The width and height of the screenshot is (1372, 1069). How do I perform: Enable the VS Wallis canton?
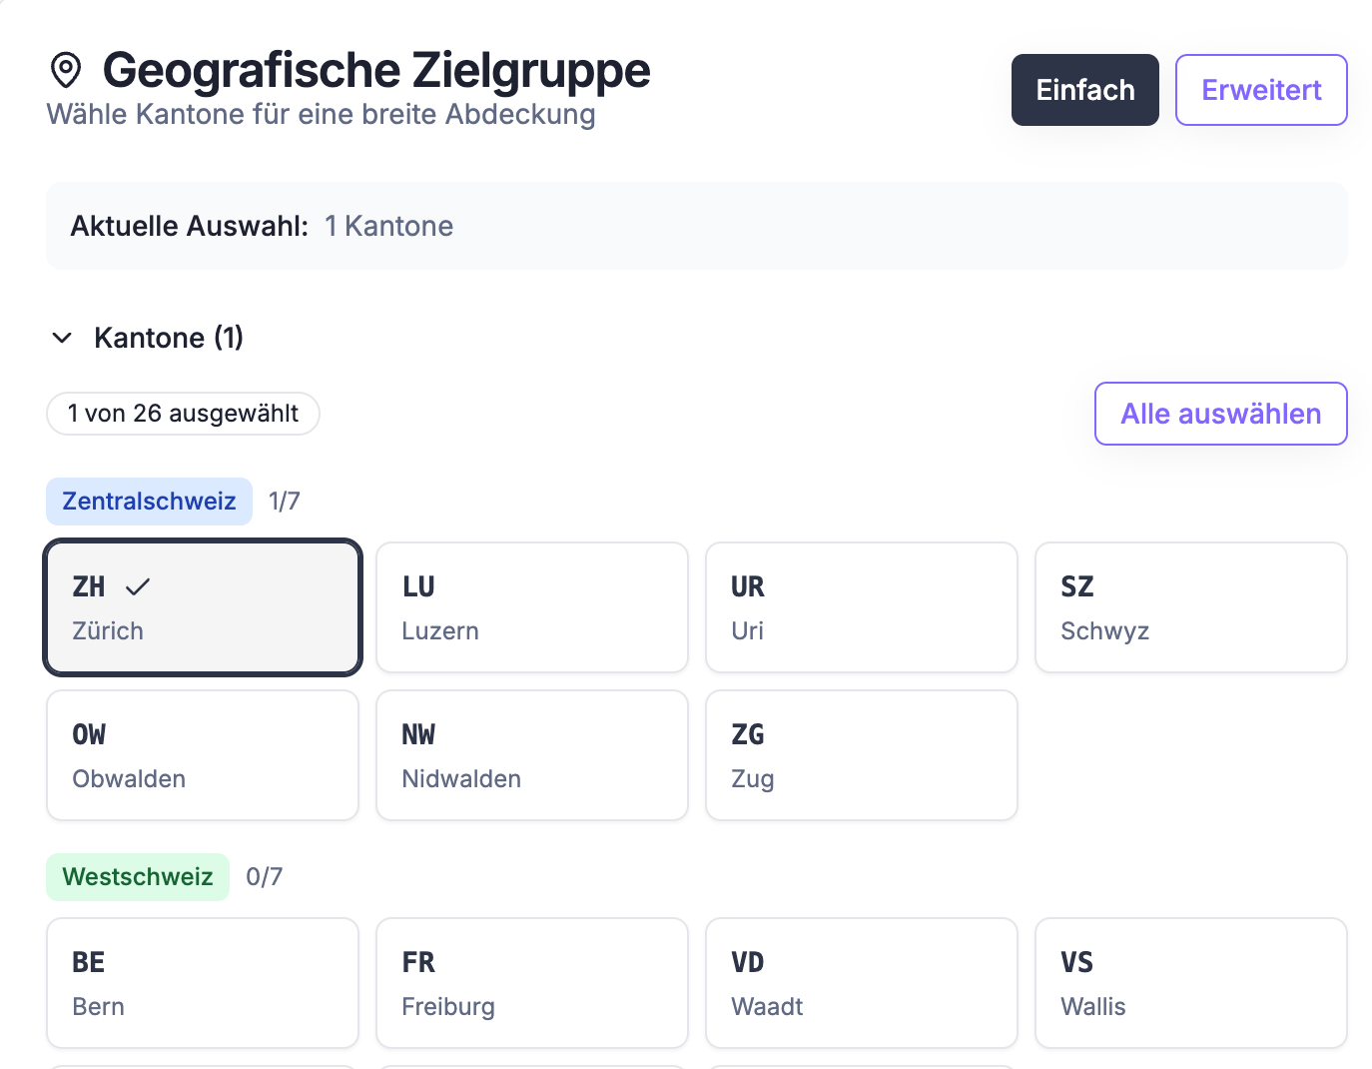coord(1190,983)
